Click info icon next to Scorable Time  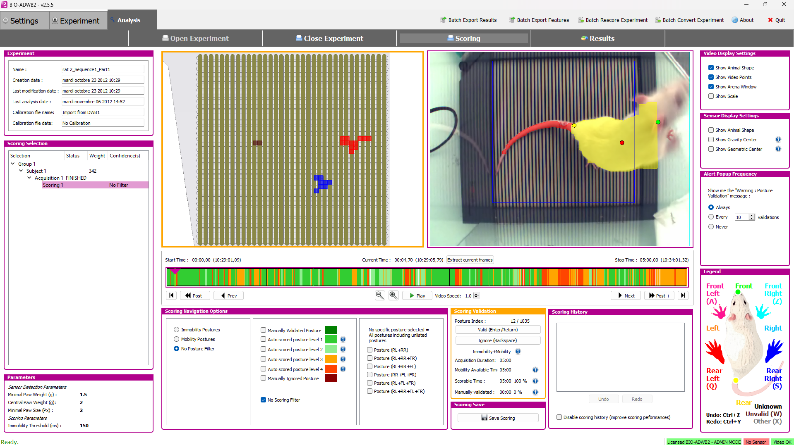pos(535,381)
